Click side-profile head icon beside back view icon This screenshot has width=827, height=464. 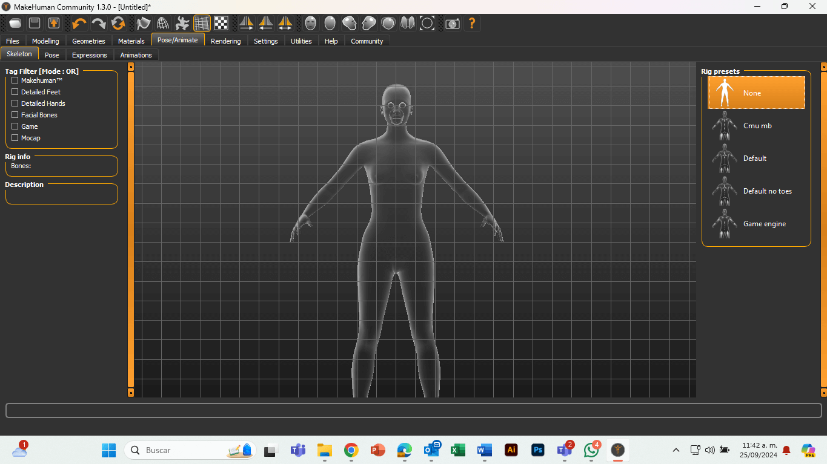[x=350, y=24]
